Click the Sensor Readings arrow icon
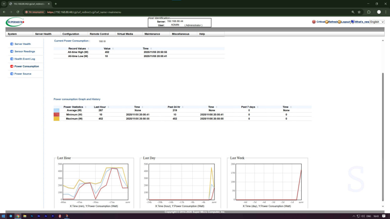Screen dimensions: 390x219 pos(12,51)
